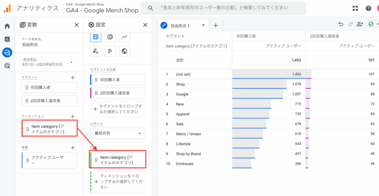The height and width of the screenshot is (196, 379).
Task: Open the Advertising icon in left sidebar
Action: (x=7, y=66)
